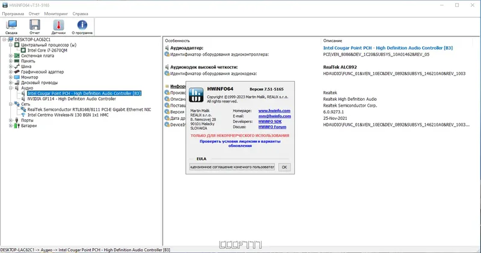
Task: Click the driver version 6.0.9273.1 value
Action: pyautogui.click(x=334, y=112)
